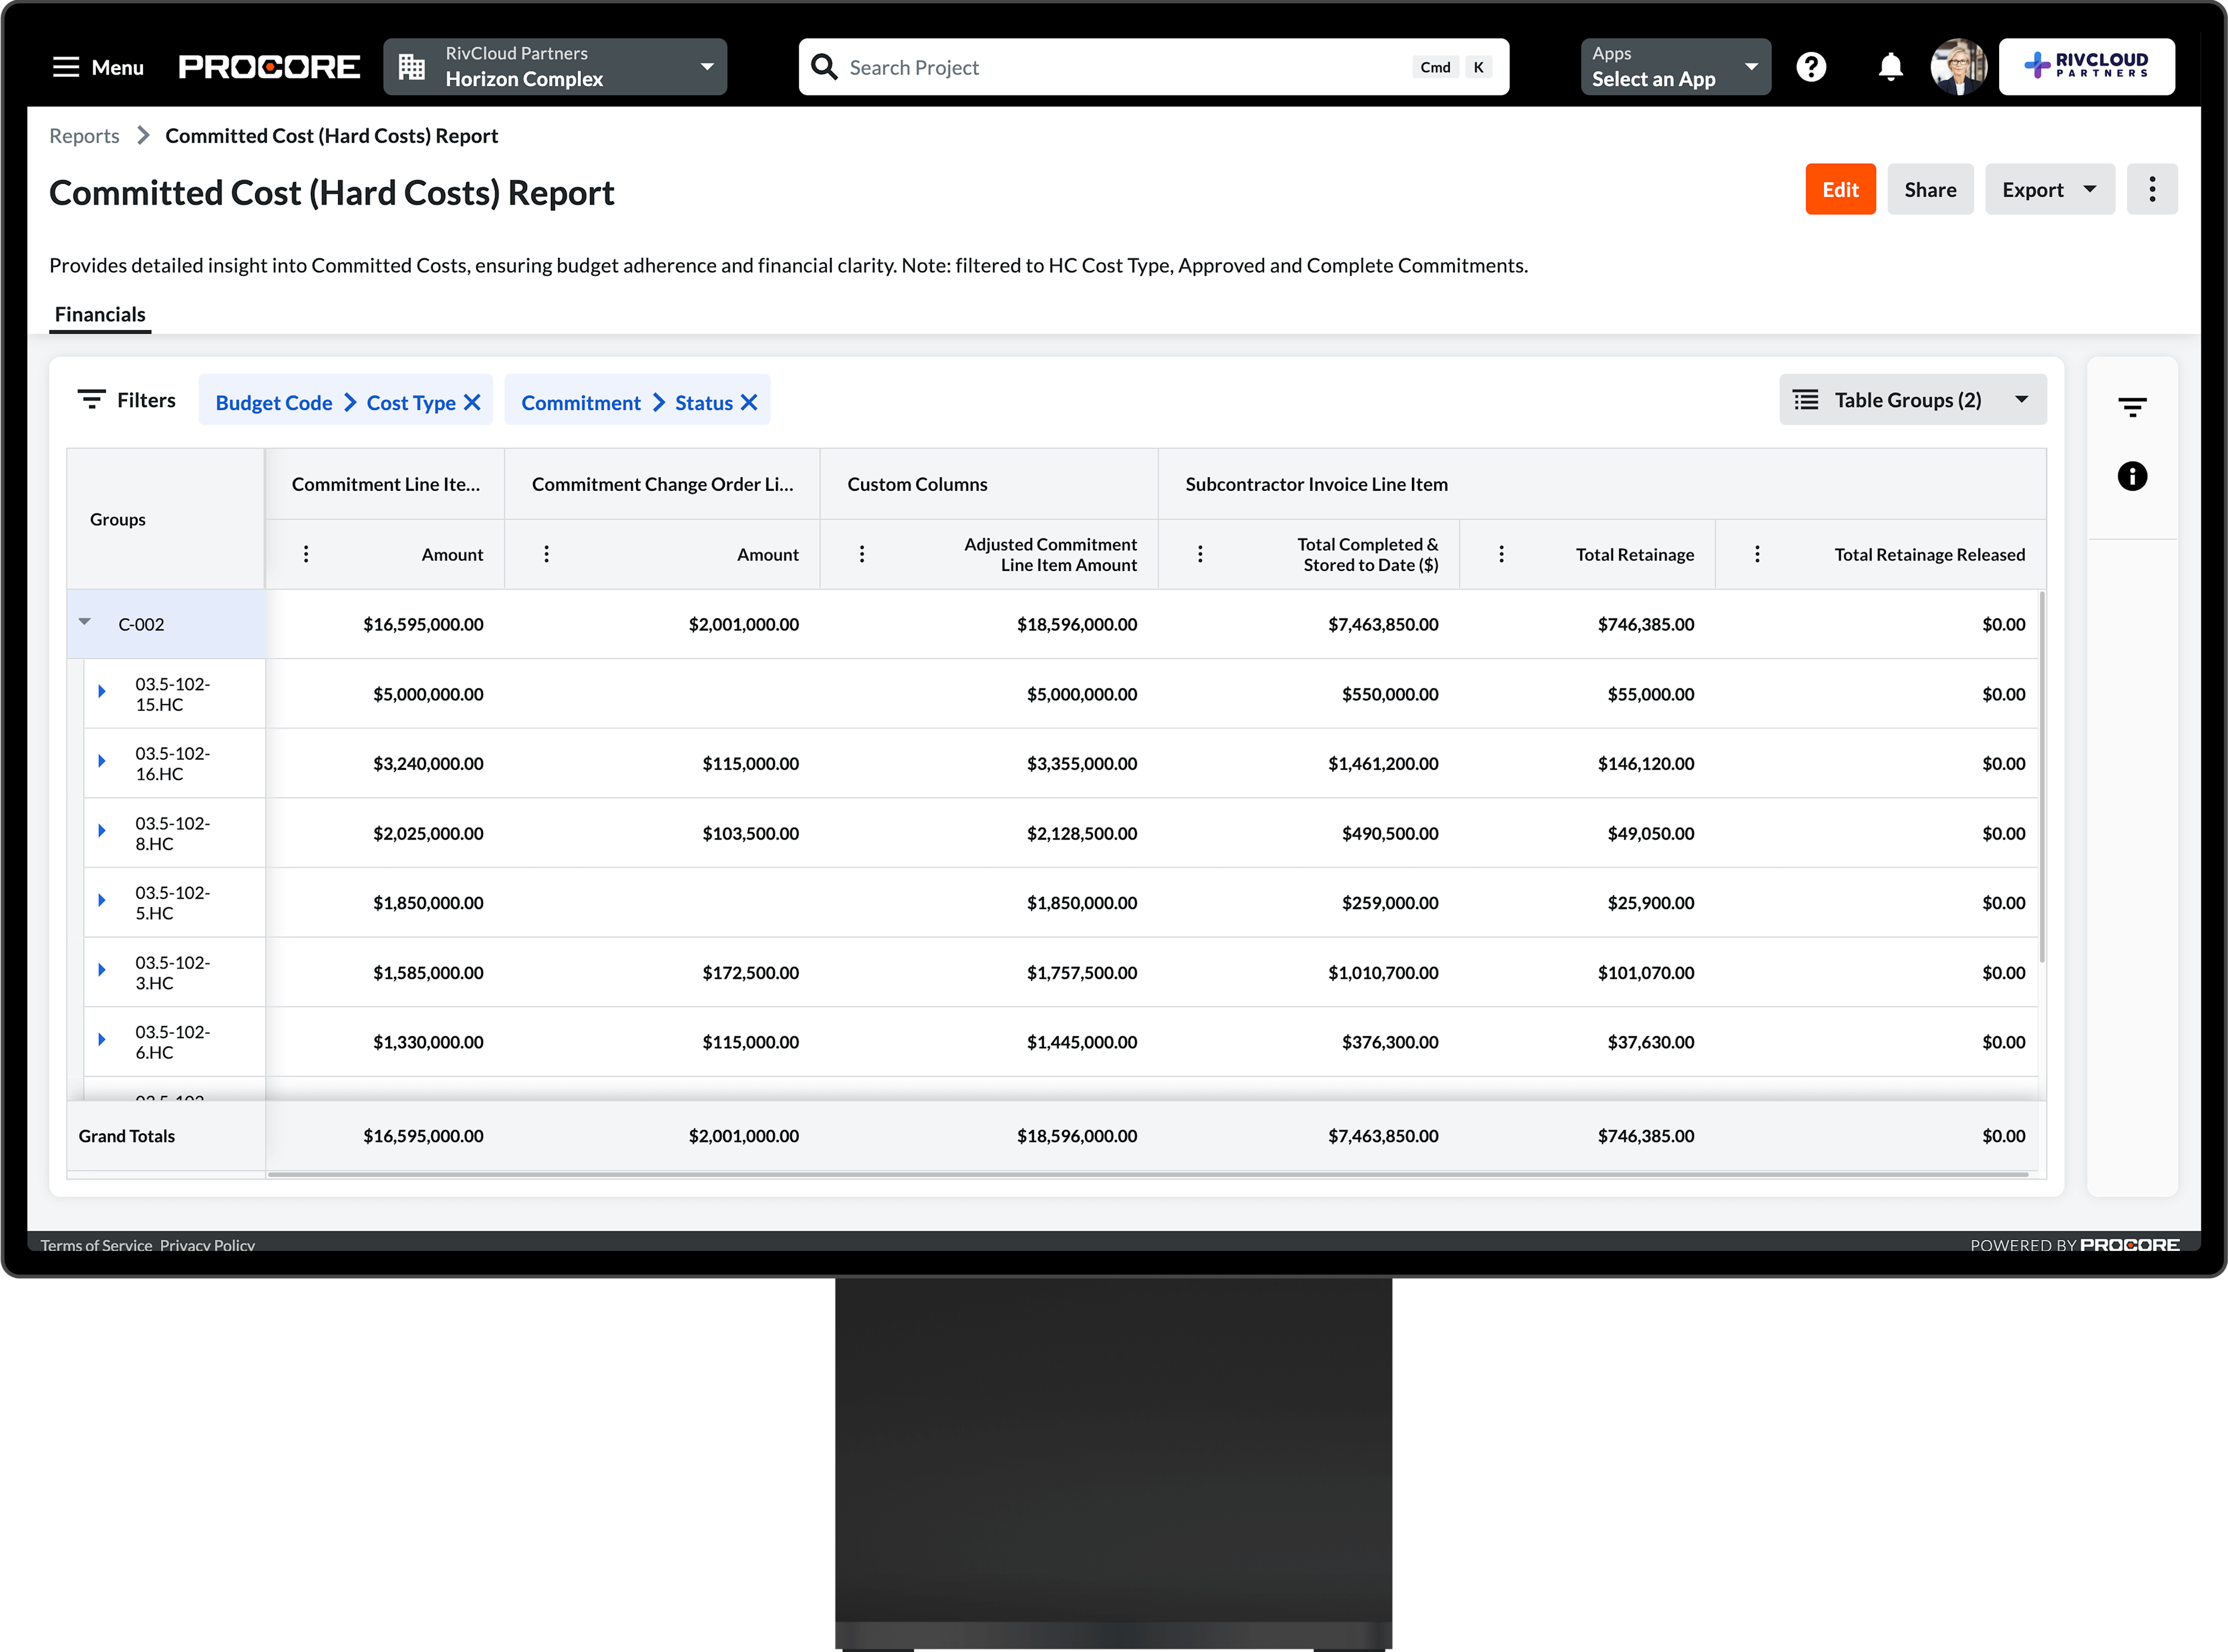This screenshot has height=1652, width=2228.
Task: Open the Horizon Complex project selector
Action: tap(555, 67)
